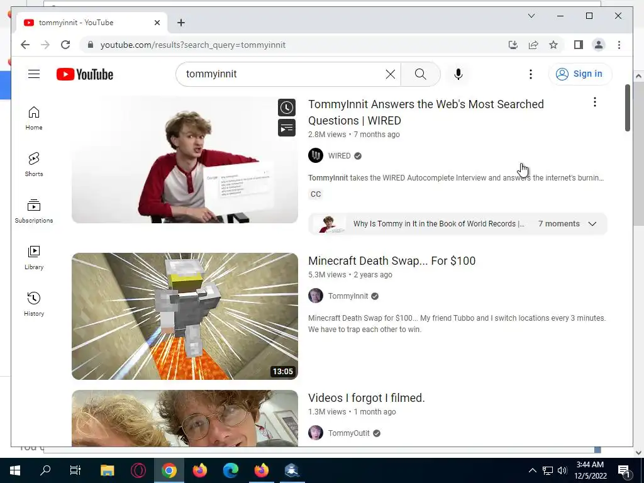Open taskbar clock showing 3:44 AM
The height and width of the screenshot is (483, 644).
click(x=590, y=470)
